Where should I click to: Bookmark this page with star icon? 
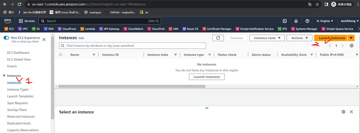point(317,4)
